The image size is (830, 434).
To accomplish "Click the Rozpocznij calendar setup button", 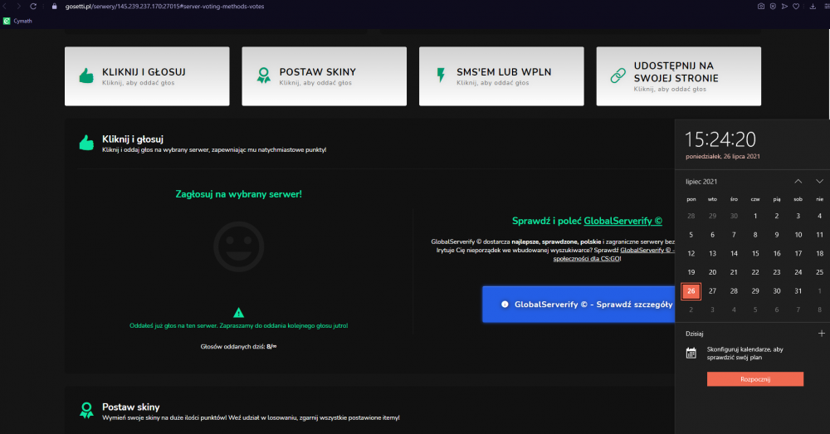I will 755,379.
